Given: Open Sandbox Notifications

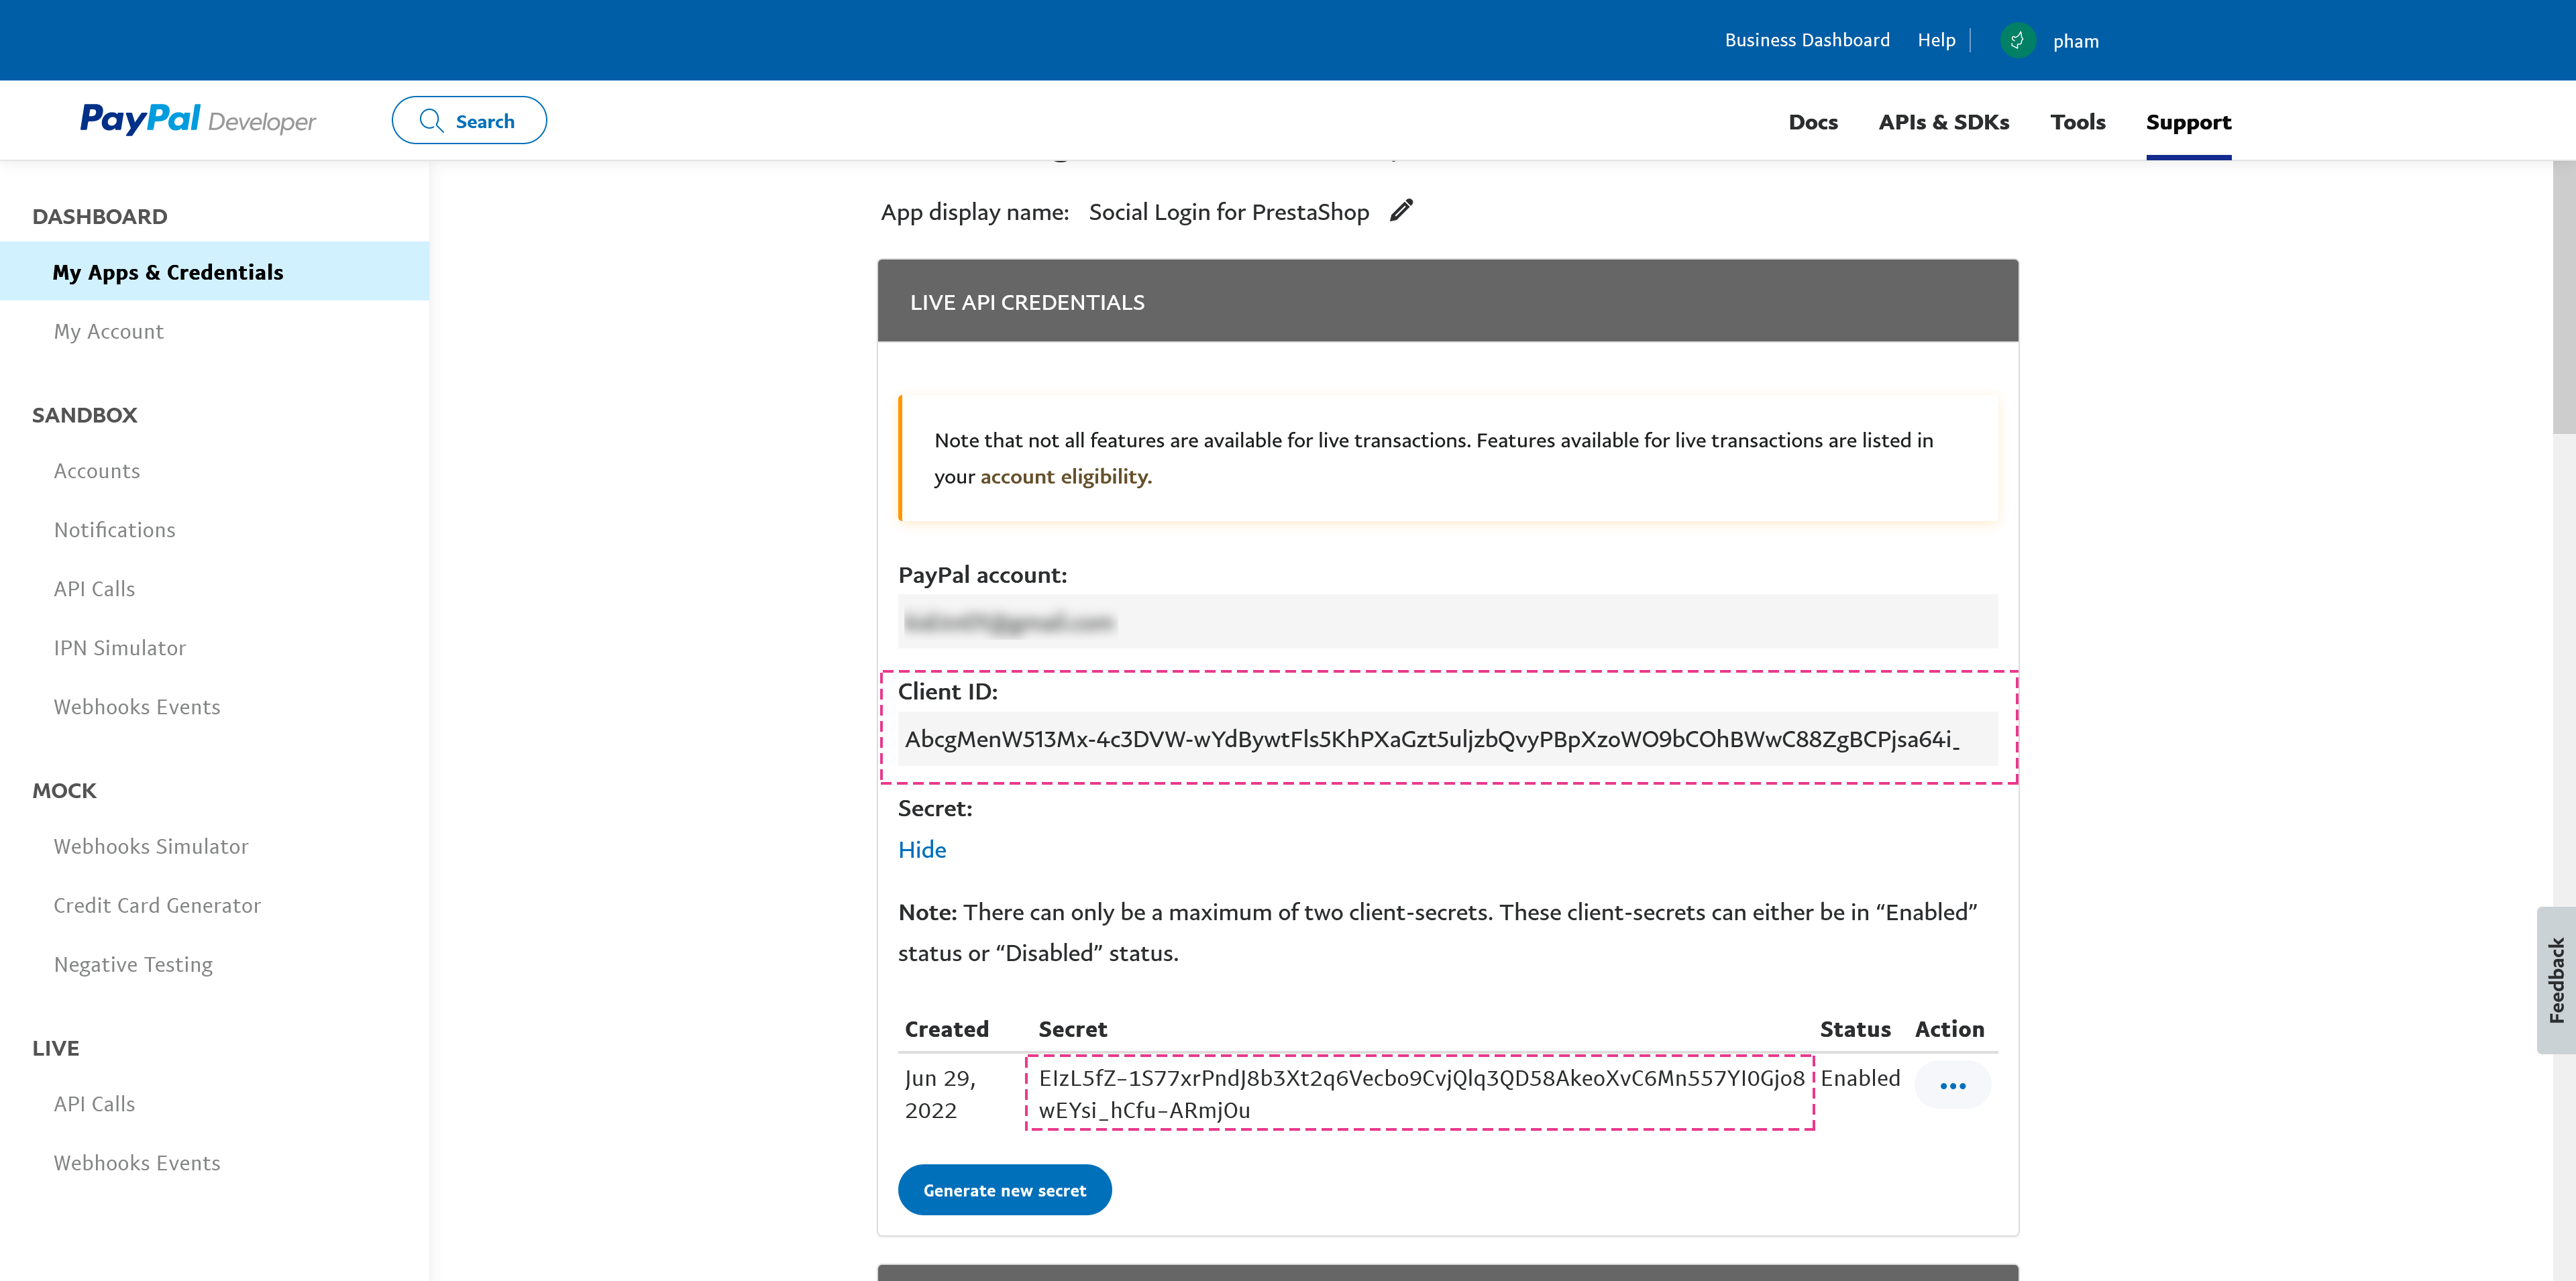Looking at the screenshot, I should coord(114,529).
